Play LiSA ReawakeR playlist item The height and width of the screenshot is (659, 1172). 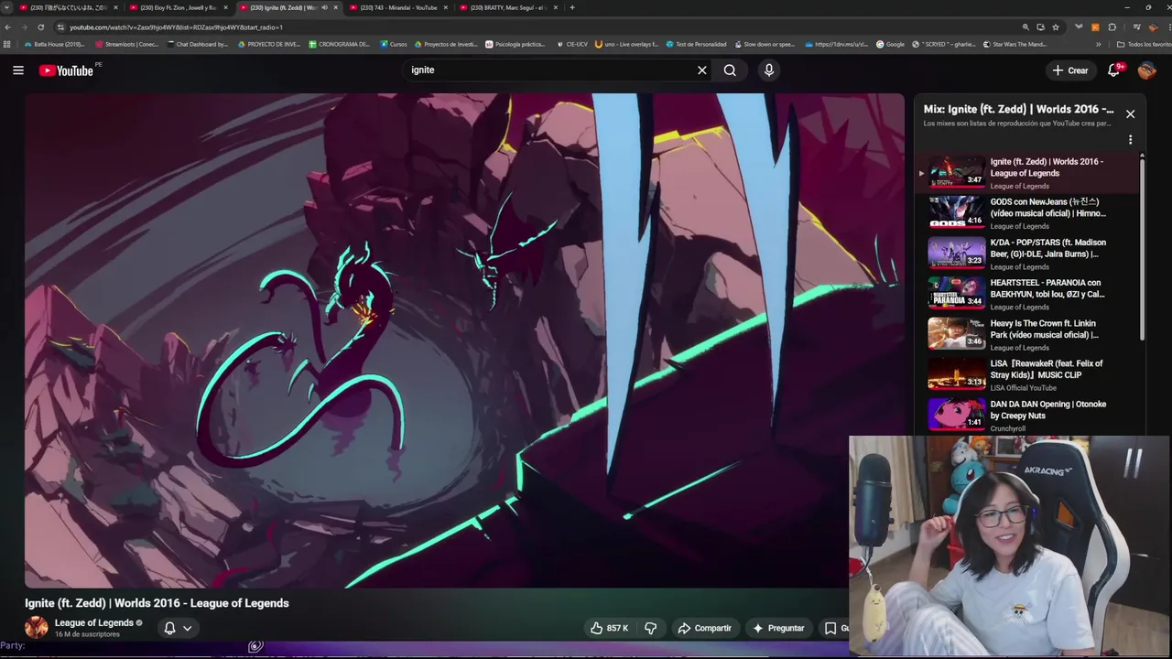(1029, 374)
